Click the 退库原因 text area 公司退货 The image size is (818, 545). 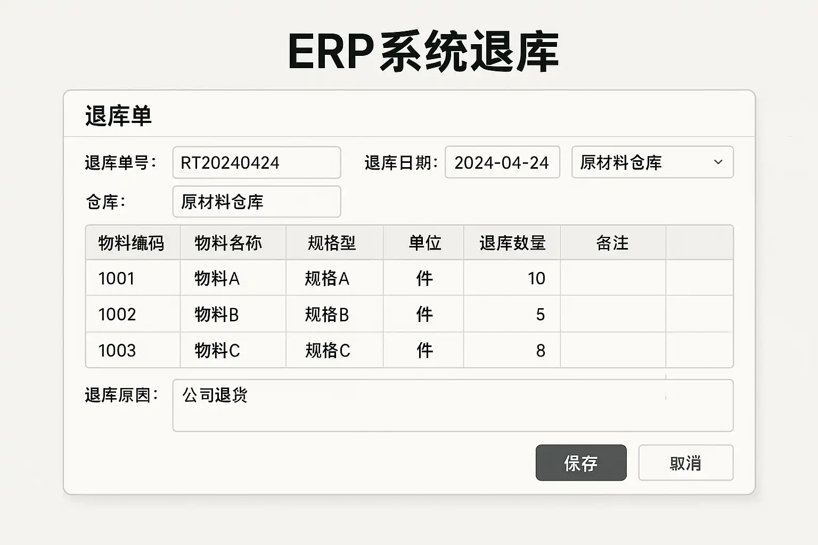[x=453, y=405]
